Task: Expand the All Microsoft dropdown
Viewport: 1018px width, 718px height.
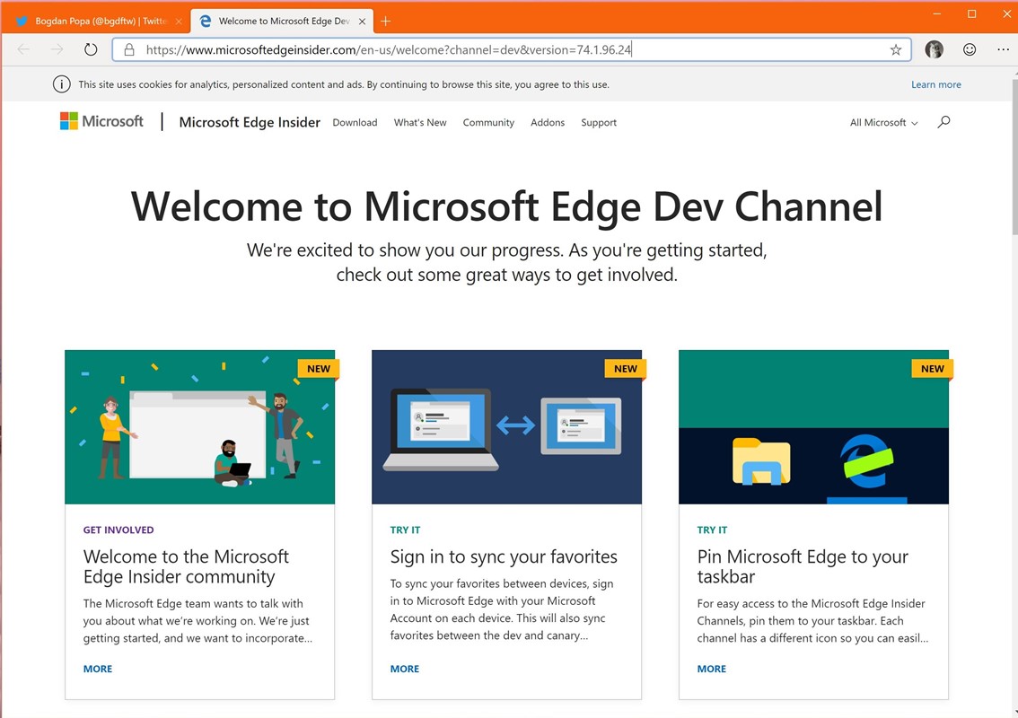Action: point(883,123)
